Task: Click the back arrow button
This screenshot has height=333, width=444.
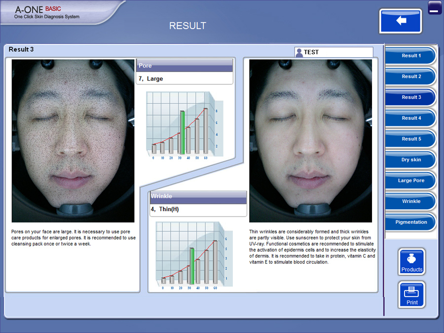Action: (x=400, y=21)
